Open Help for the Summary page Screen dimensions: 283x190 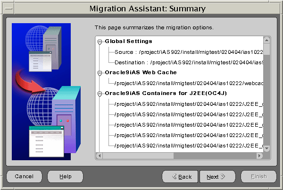pyautogui.click(x=66, y=176)
